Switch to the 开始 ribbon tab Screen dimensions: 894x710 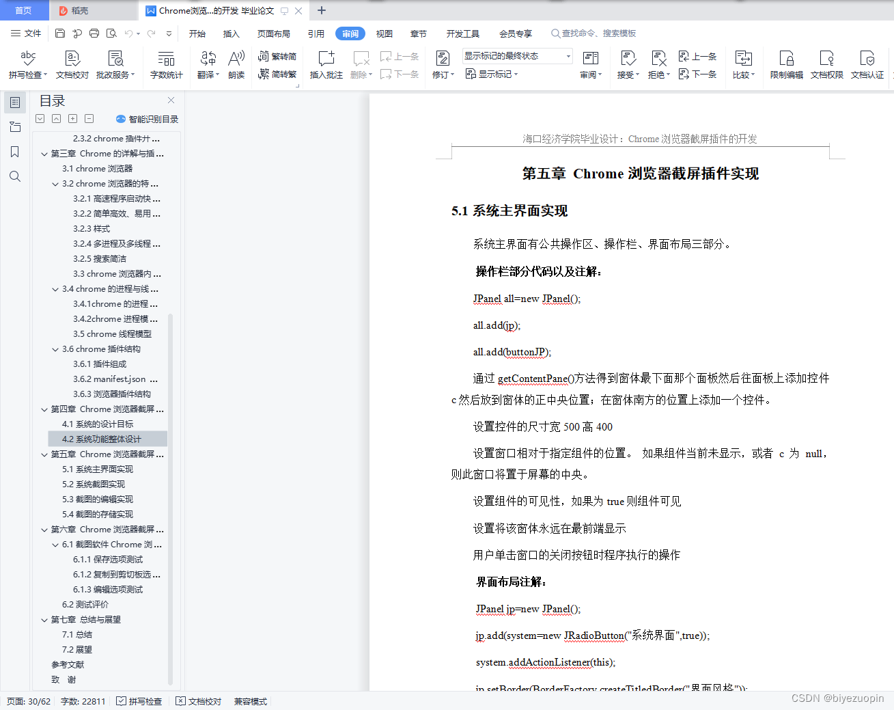tap(197, 33)
